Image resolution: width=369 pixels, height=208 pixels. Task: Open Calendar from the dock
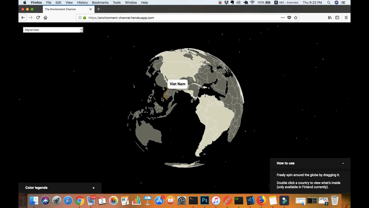click(102, 200)
